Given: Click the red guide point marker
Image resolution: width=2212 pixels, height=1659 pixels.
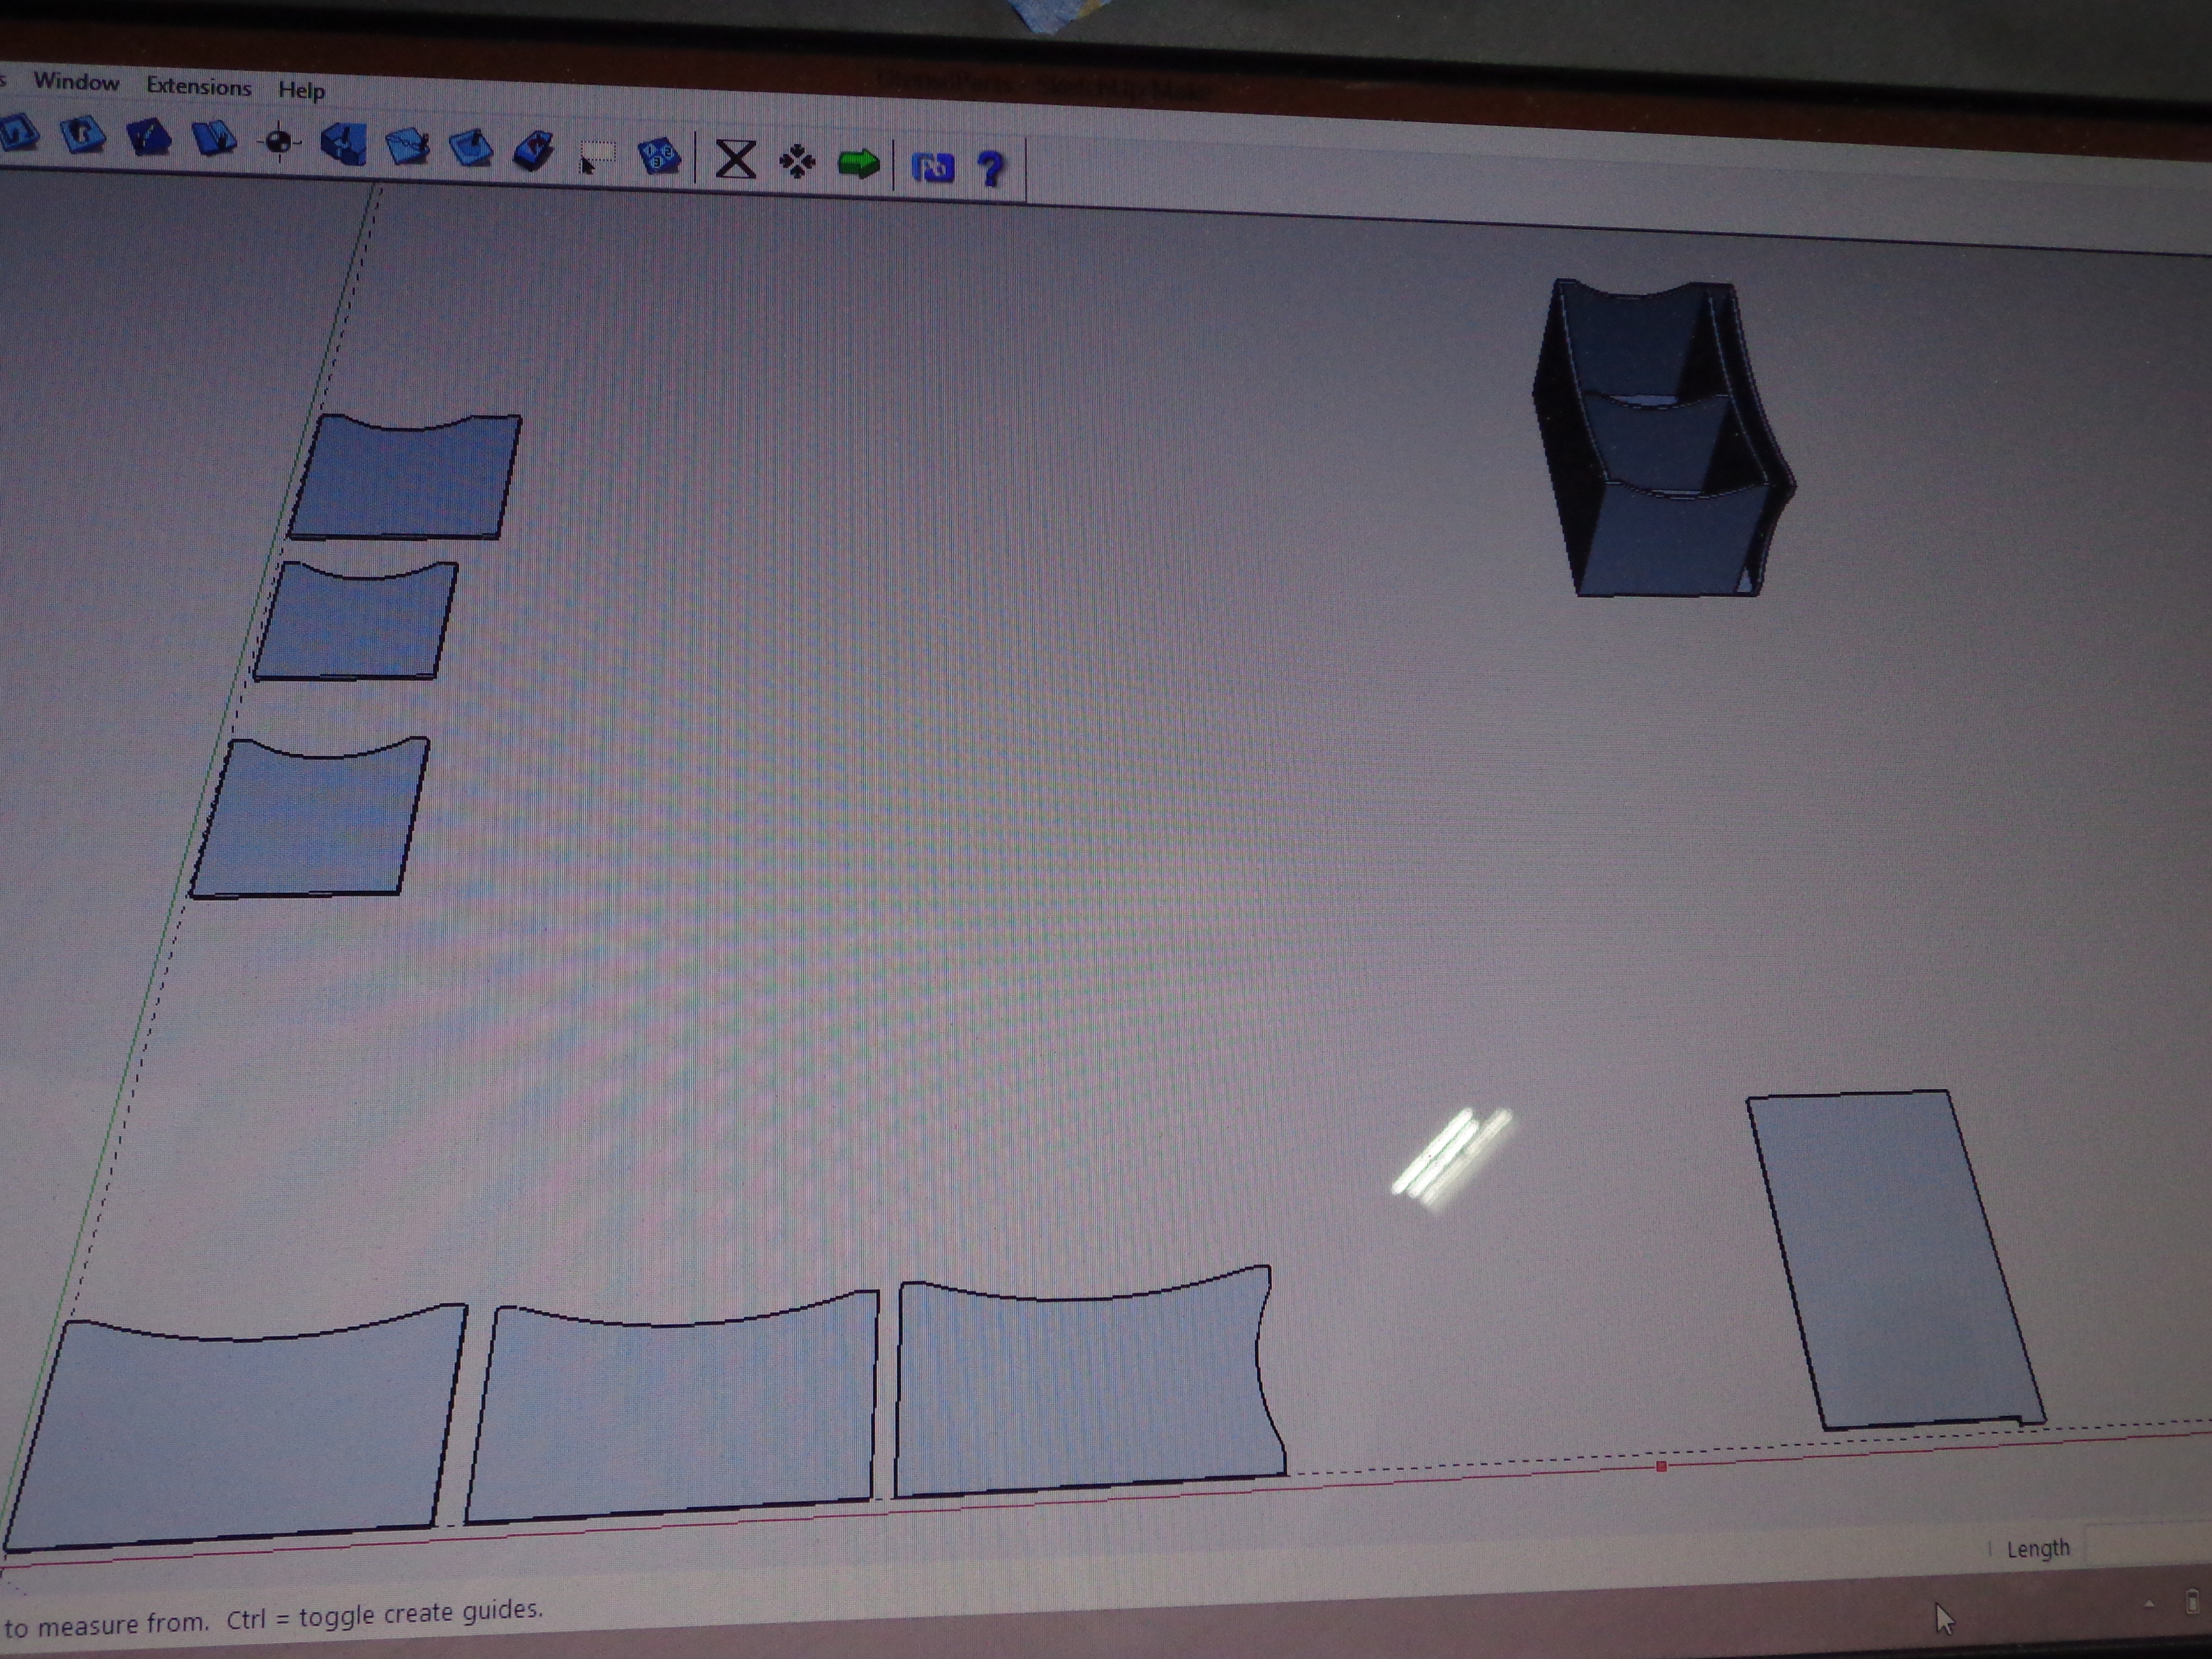Looking at the screenshot, I should point(1661,1466).
